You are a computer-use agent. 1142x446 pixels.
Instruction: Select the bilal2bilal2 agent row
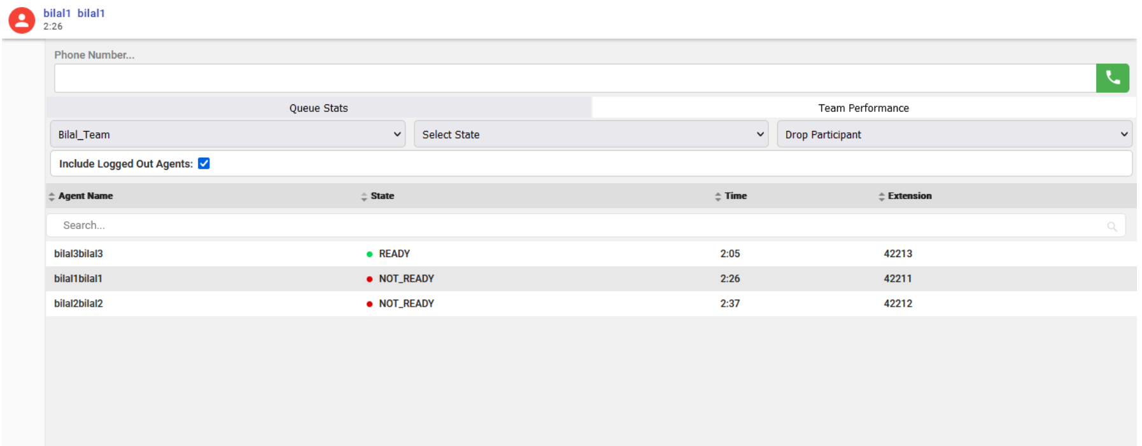[x=78, y=303]
